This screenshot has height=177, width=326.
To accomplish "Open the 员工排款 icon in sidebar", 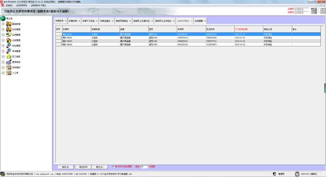I will (9, 57).
